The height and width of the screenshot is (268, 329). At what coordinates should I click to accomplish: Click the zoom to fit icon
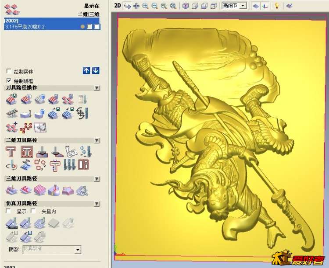(x=173, y=6)
